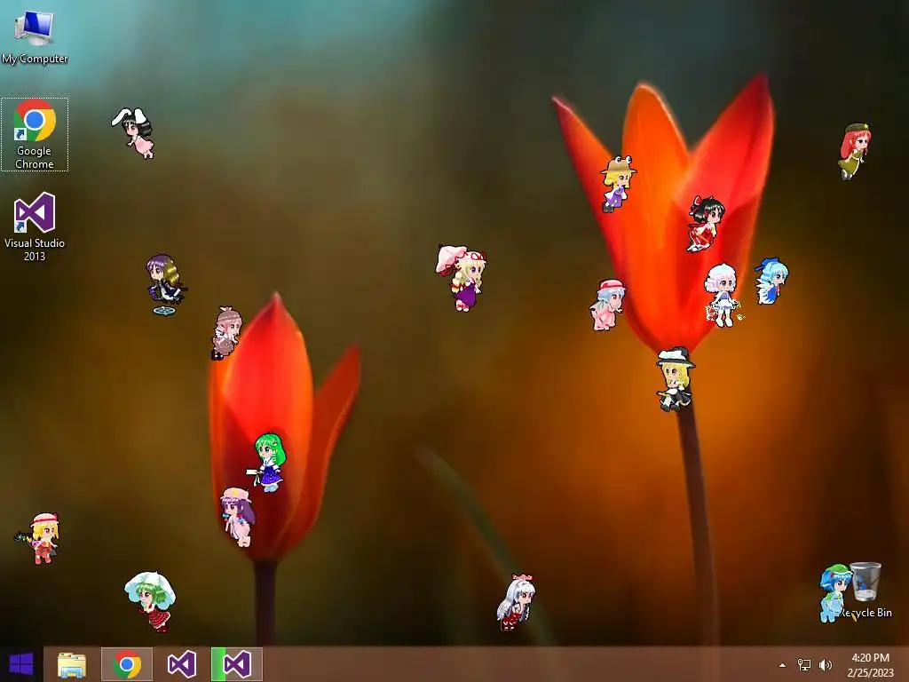Select the Recycle Bin desktop icon
This screenshot has height=682, width=909.
coord(866,591)
